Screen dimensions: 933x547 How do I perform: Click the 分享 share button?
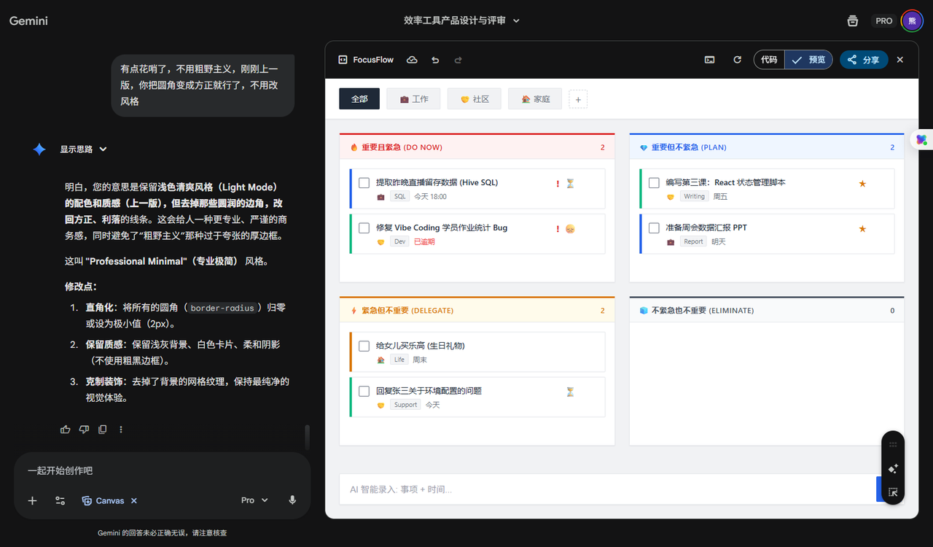click(x=863, y=60)
